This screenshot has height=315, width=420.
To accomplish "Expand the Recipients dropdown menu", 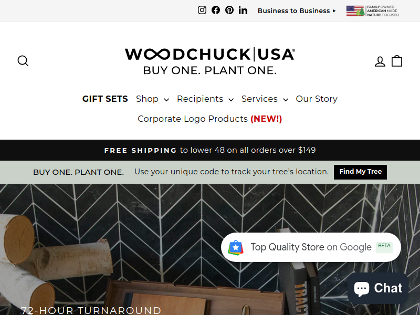I will (x=205, y=99).
